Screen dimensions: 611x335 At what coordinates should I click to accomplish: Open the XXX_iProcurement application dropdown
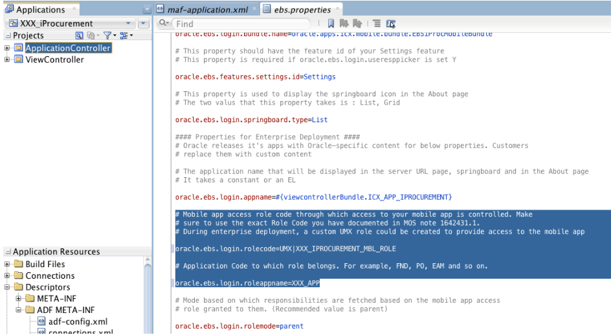(70, 23)
